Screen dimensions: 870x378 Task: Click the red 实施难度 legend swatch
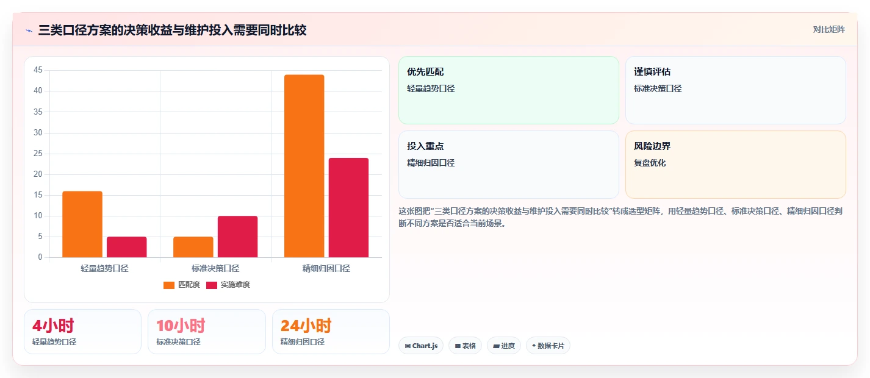point(212,285)
